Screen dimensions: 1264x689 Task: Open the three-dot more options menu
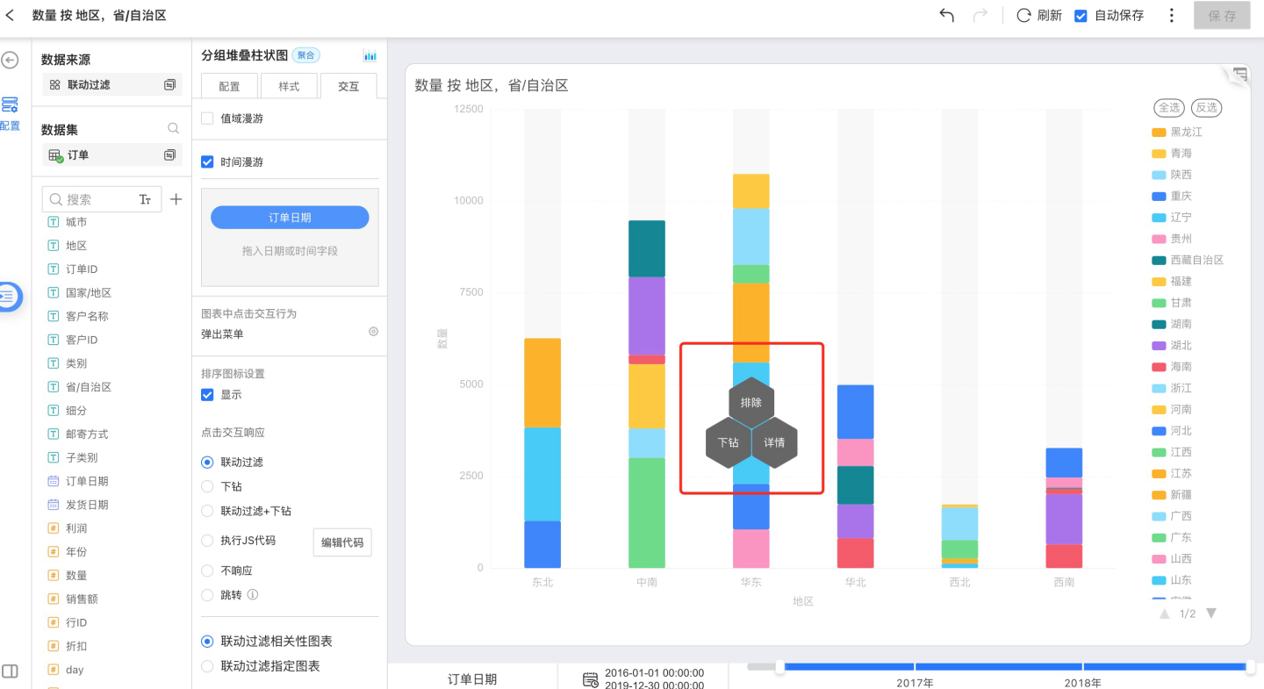click(1171, 16)
